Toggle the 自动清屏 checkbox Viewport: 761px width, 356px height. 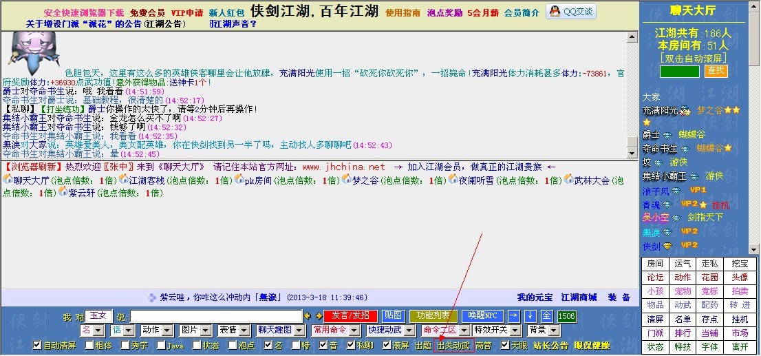click(37, 345)
